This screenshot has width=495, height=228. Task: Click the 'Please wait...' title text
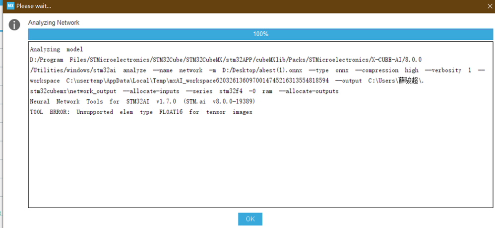tap(34, 6)
